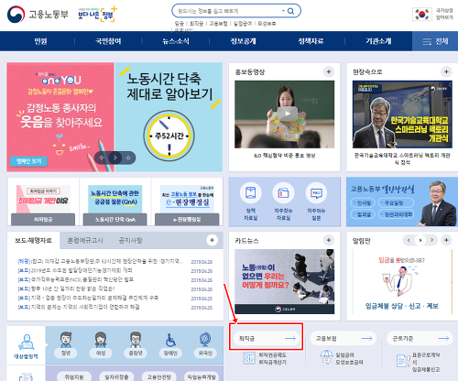
Task: Click 인사말 in 열린장관실
Action: (x=363, y=203)
